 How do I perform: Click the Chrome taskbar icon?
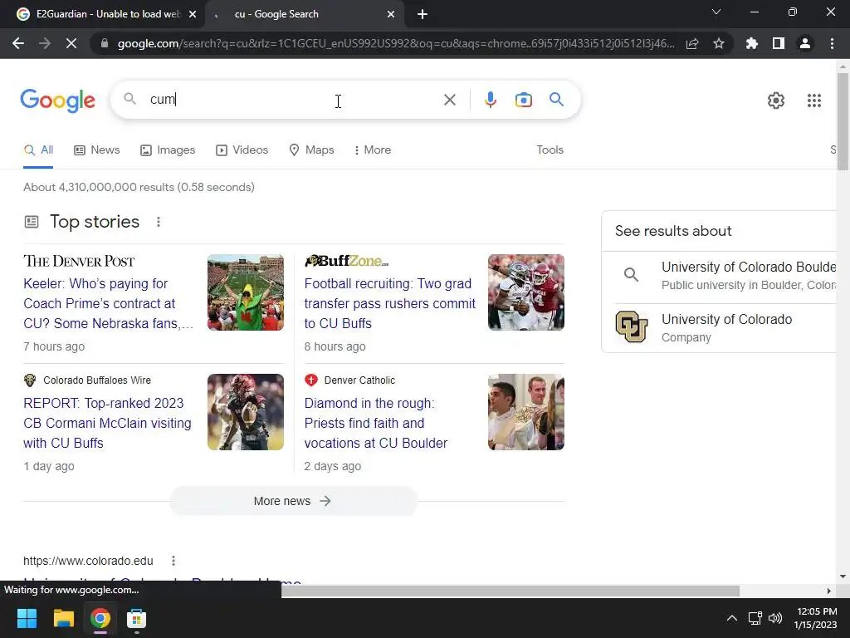click(x=100, y=618)
